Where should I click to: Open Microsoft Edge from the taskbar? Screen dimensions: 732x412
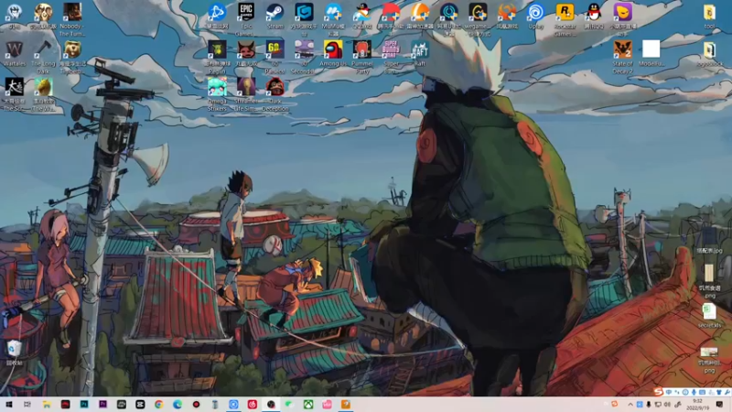pyautogui.click(x=178, y=404)
